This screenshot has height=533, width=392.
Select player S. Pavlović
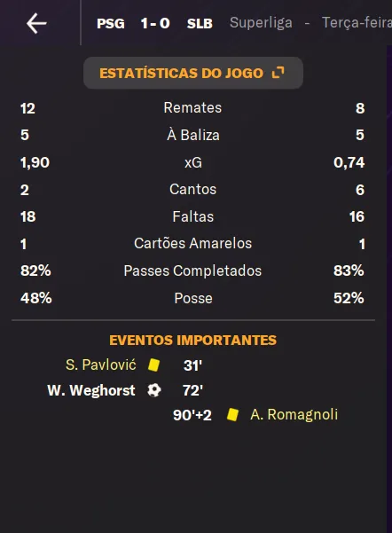[x=100, y=364]
